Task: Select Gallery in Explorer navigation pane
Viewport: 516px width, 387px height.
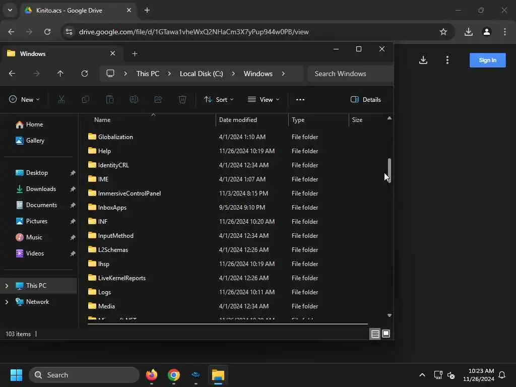Action: click(x=30, y=141)
